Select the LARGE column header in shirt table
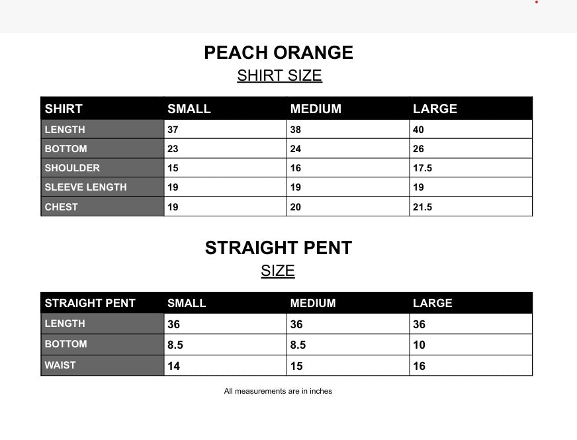The height and width of the screenshot is (440, 577). 435,109
